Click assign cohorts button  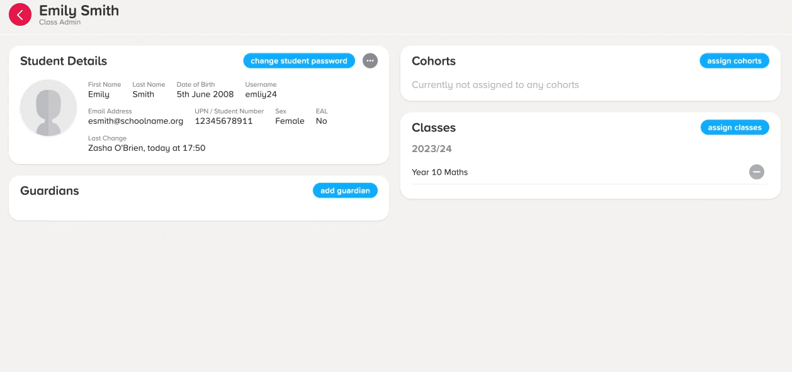click(x=734, y=61)
